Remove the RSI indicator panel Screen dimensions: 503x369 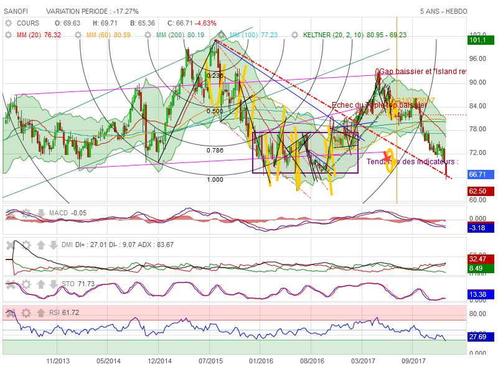coord(11,312)
